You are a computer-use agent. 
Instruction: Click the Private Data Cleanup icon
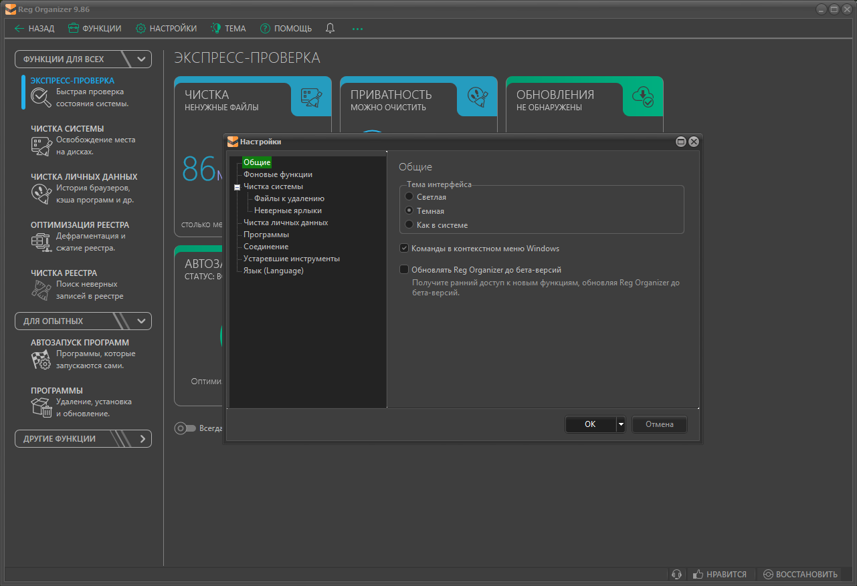(41, 194)
